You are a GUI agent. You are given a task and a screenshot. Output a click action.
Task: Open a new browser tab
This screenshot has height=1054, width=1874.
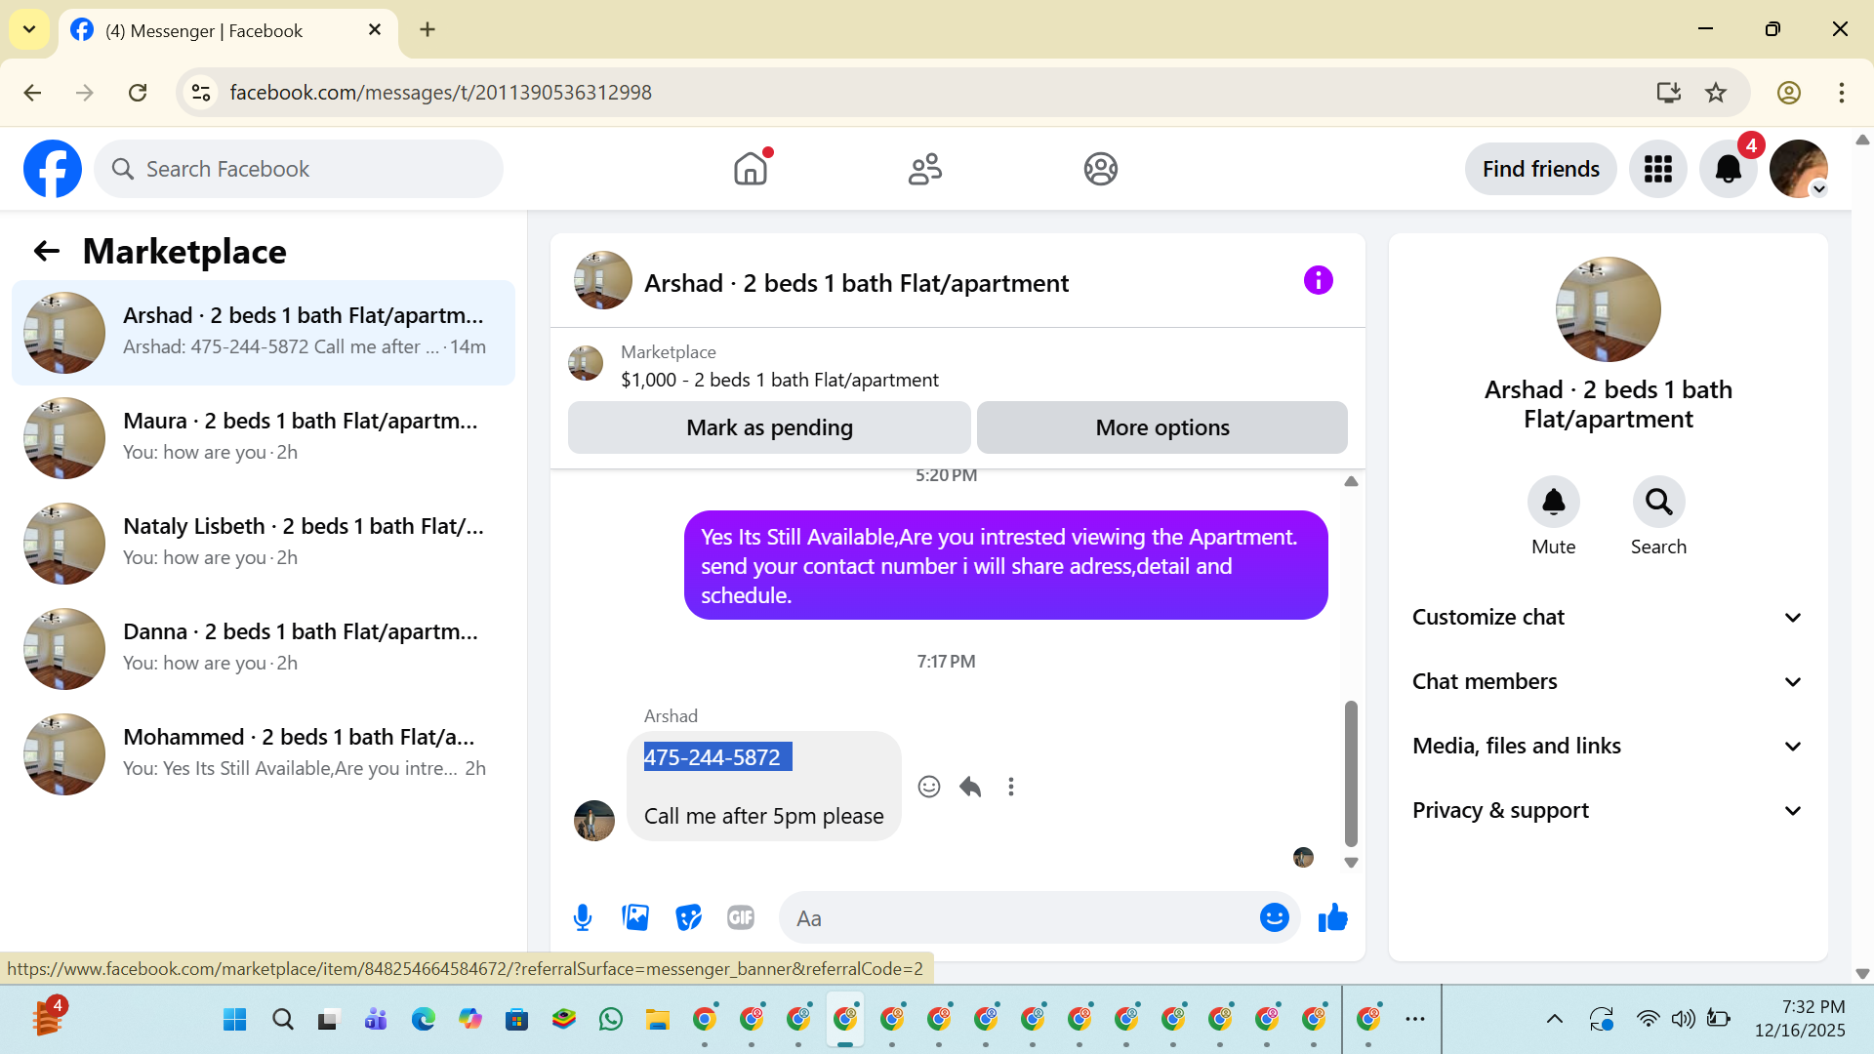point(428,29)
